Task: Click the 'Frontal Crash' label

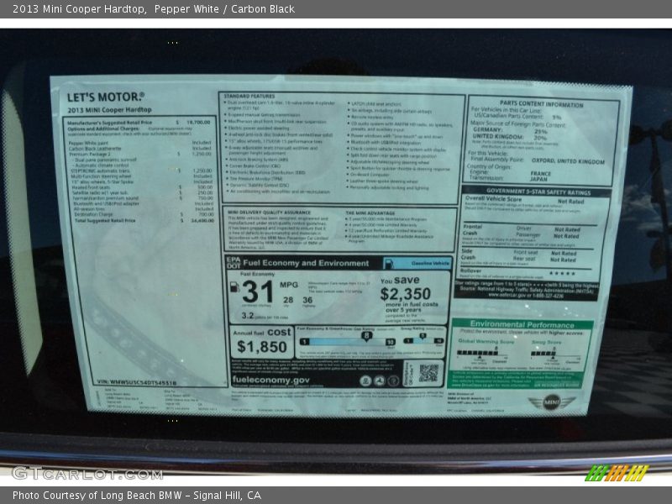Action: (x=472, y=229)
